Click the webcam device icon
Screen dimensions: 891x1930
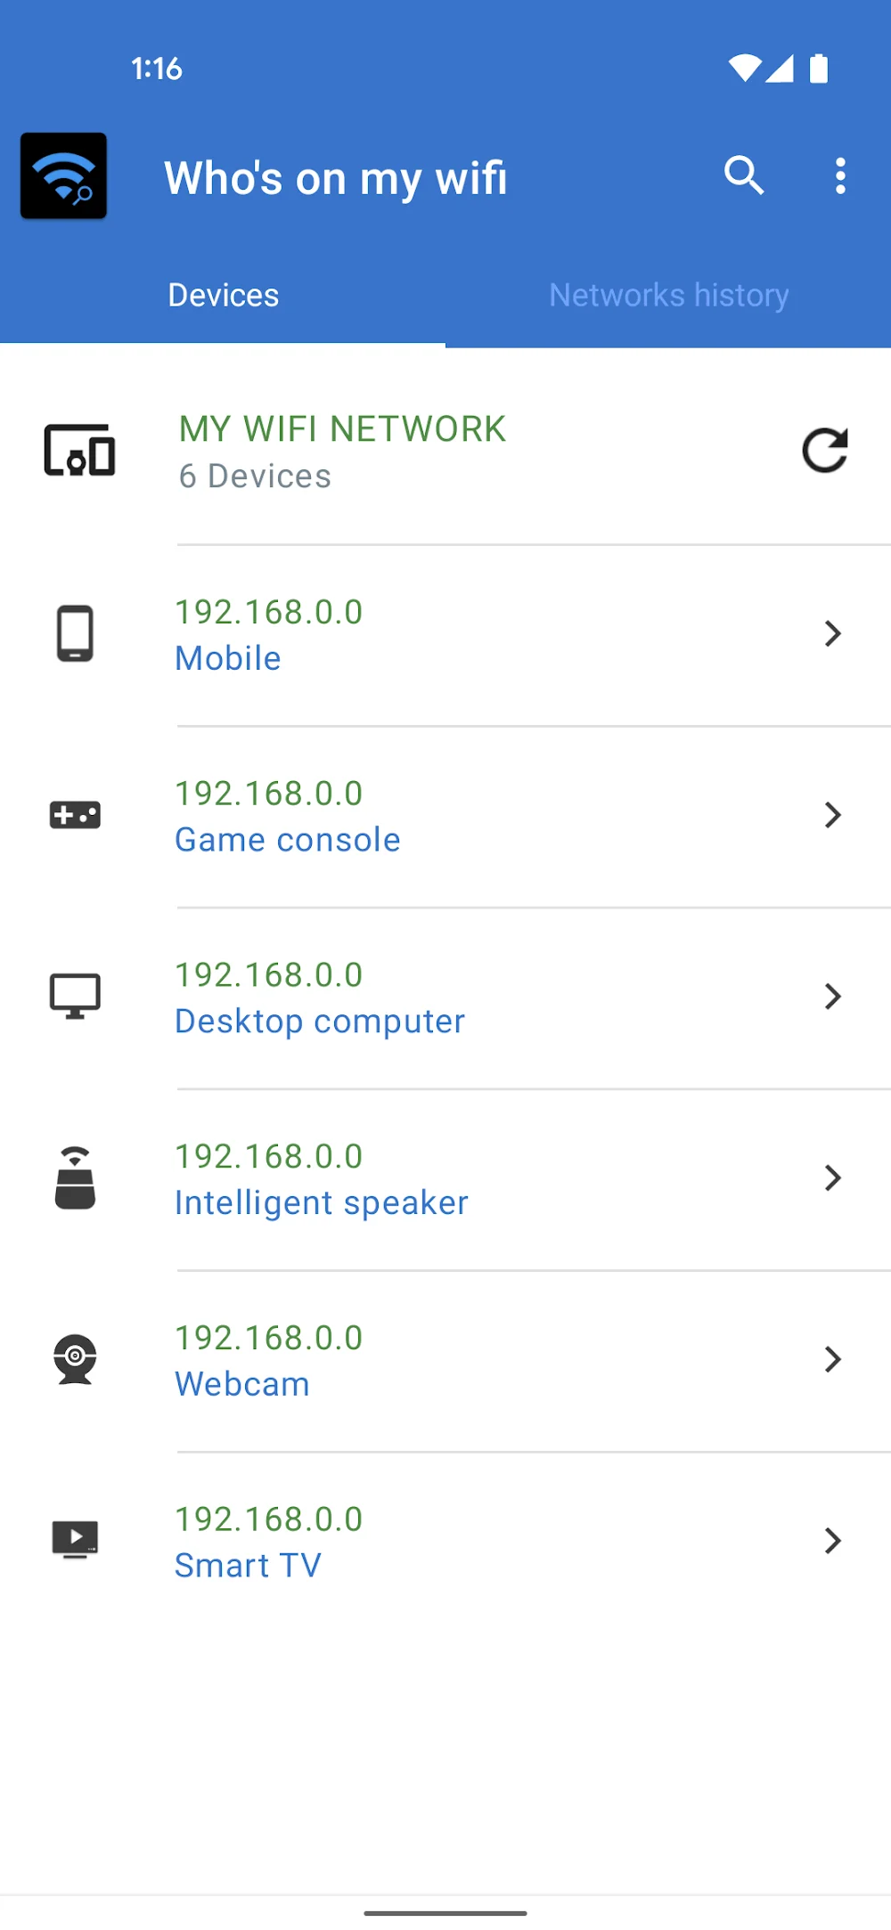pyautogui.click(x=76, y=1359)
